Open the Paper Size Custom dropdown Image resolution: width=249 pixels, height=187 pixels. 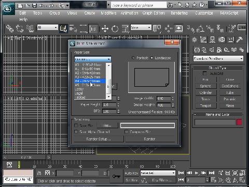[93, 59]
